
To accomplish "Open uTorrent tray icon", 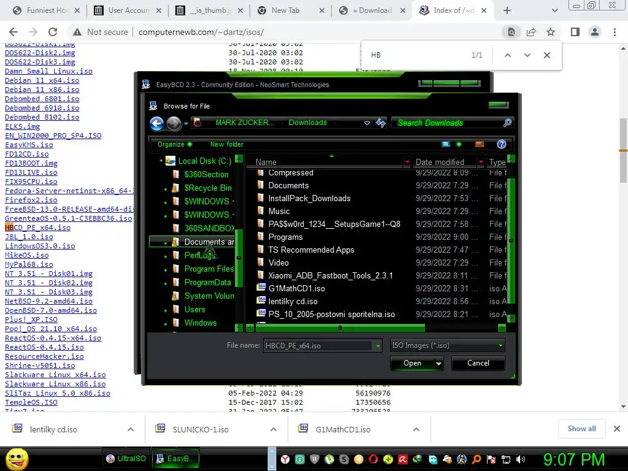I will tap(329, 459).
